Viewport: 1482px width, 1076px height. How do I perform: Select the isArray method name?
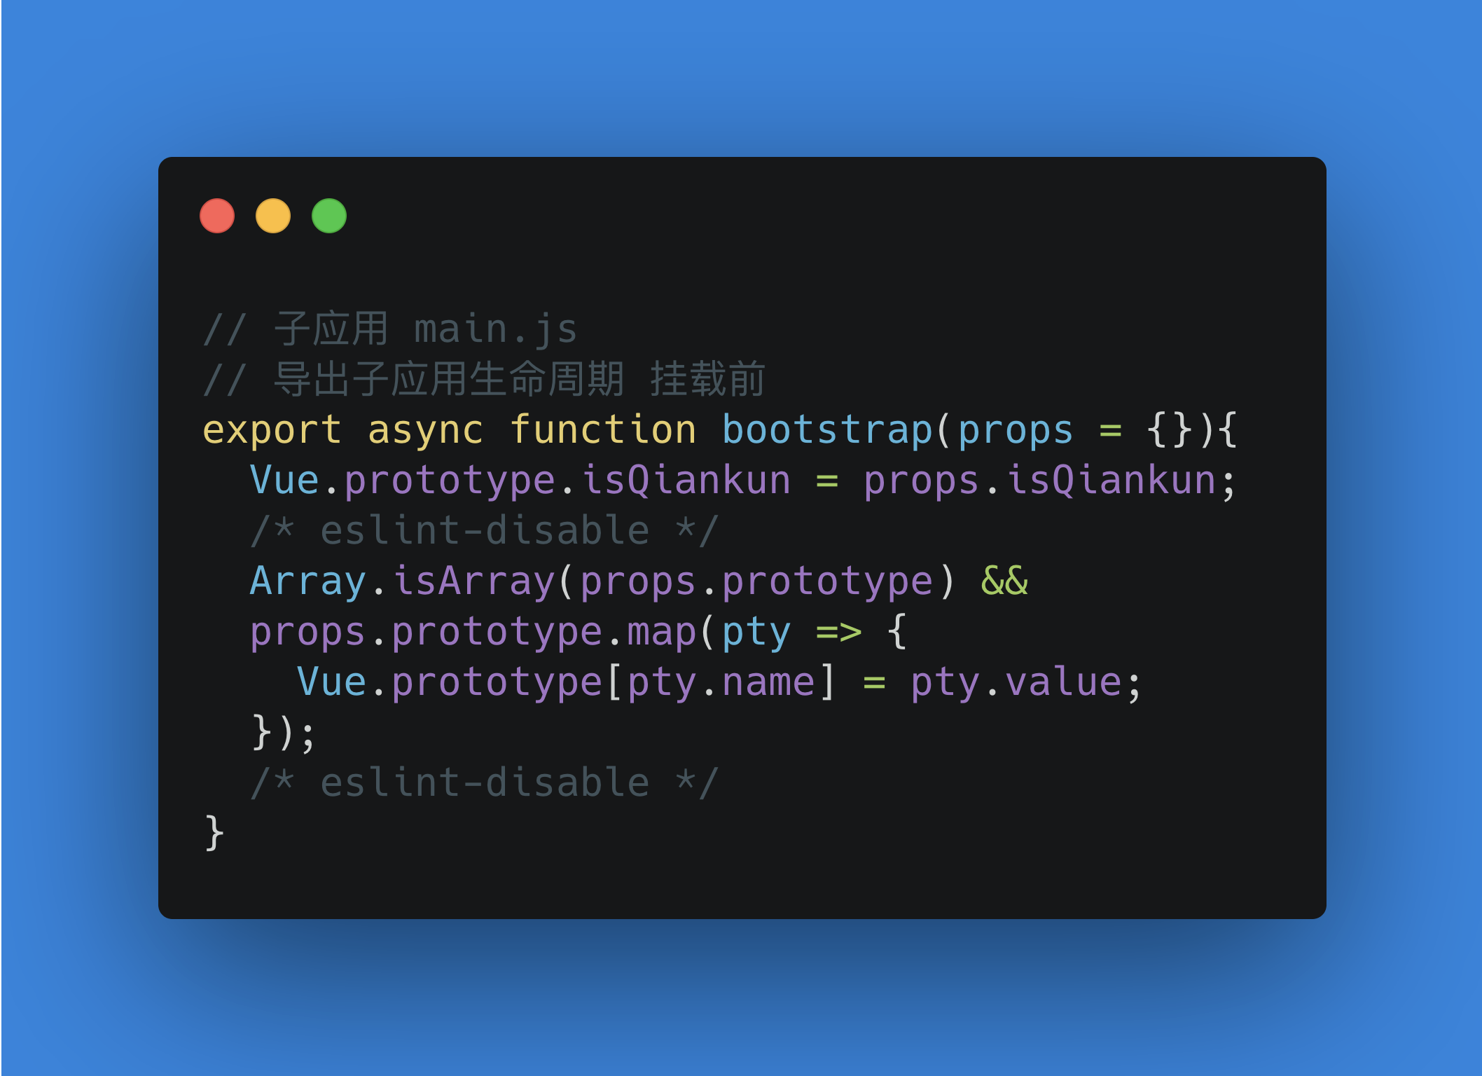coord(474,581)
